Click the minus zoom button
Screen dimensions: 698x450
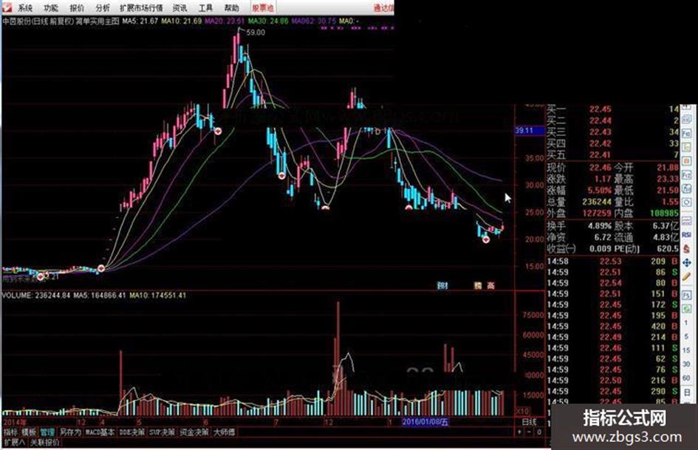tap(529, 432)
